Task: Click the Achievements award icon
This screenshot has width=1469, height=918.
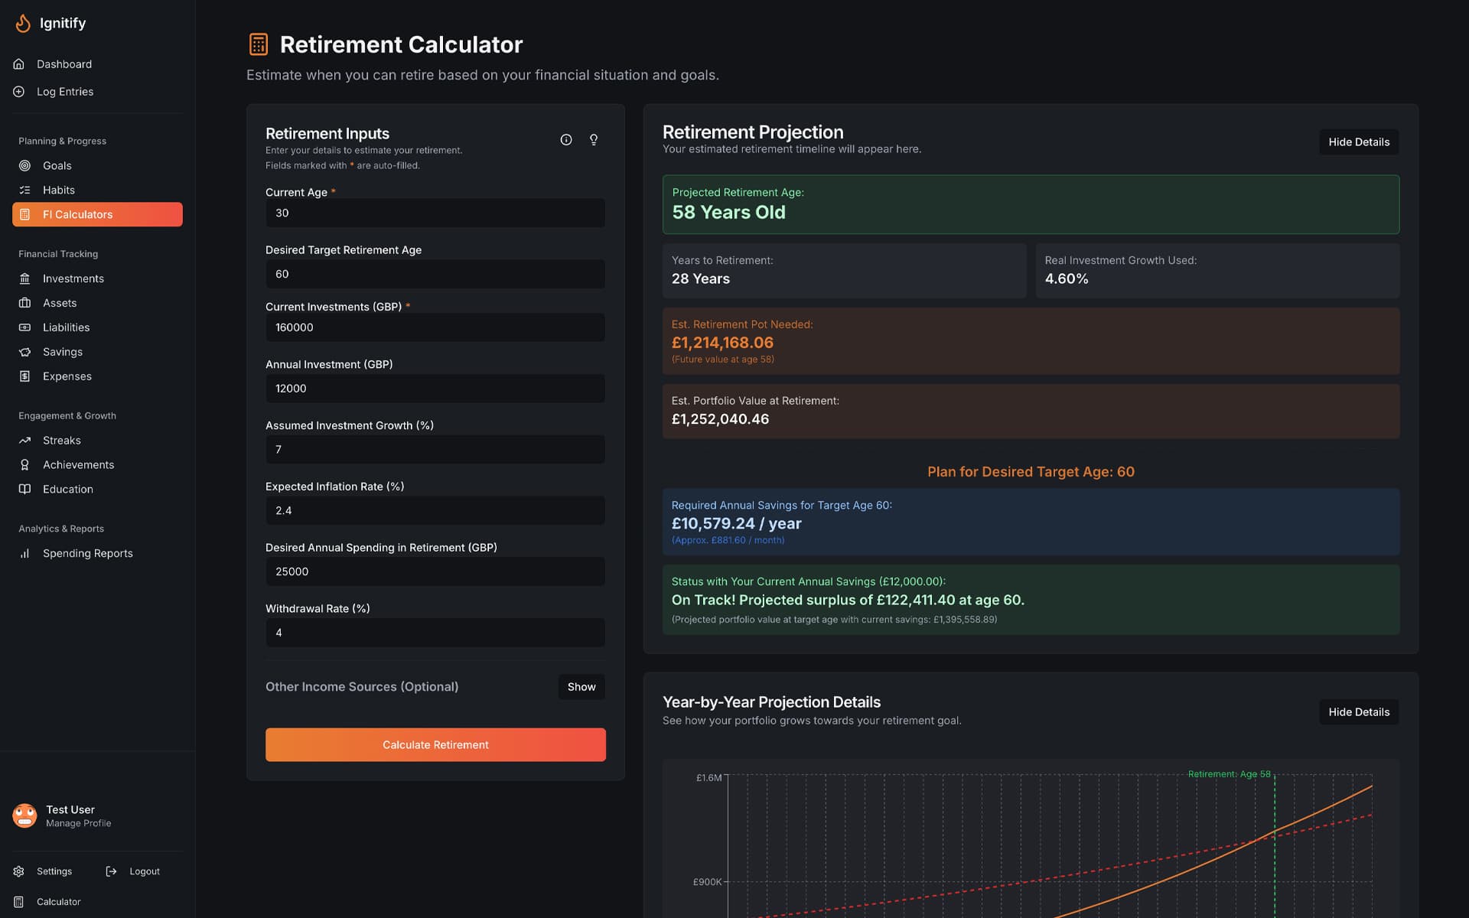Action: click(24, 465)
